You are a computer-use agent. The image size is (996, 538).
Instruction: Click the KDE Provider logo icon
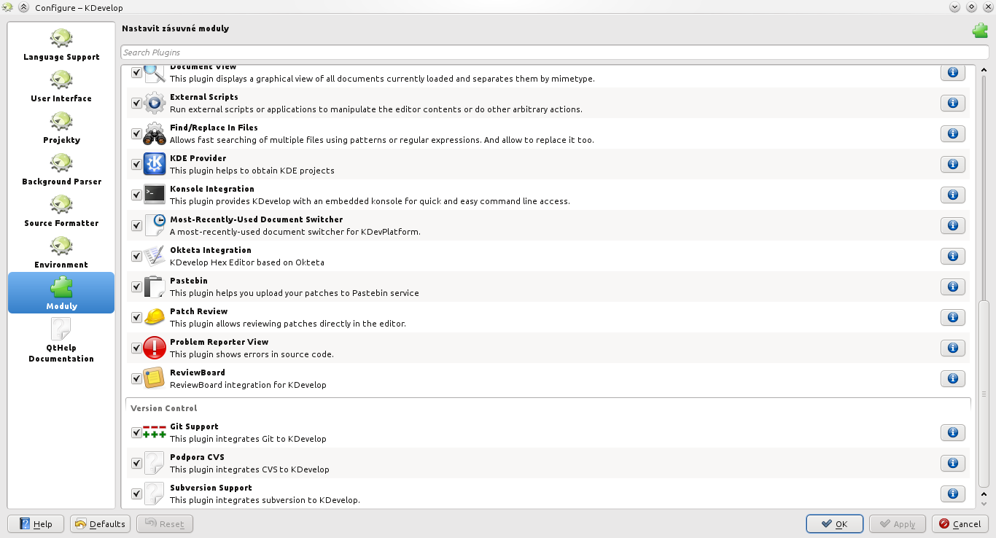(155, 164)
